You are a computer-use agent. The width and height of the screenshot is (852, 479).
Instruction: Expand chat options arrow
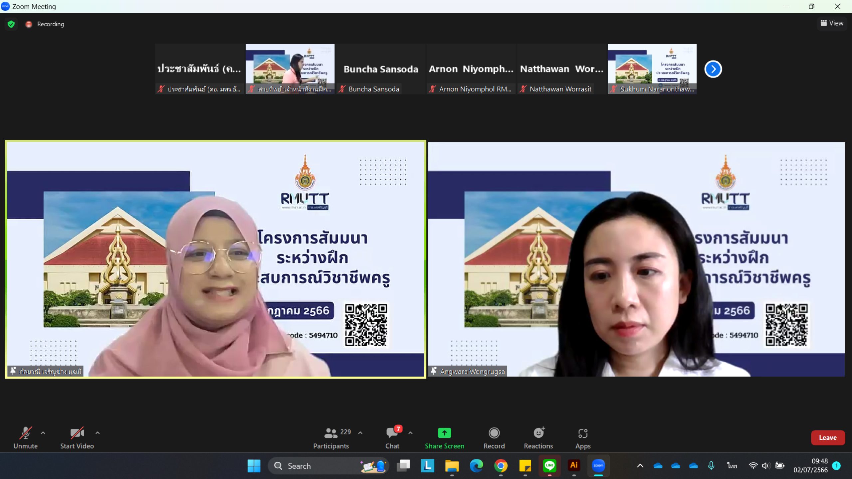click(410, 433)
